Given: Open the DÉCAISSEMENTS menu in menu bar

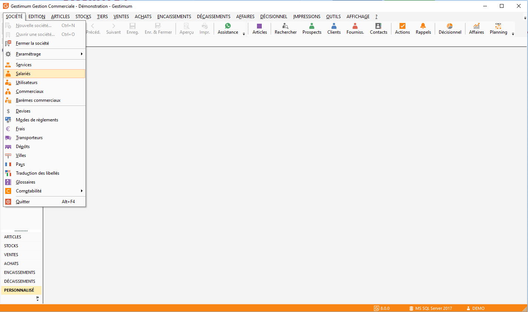Looking at the screenshot, I should pos(214,17).
